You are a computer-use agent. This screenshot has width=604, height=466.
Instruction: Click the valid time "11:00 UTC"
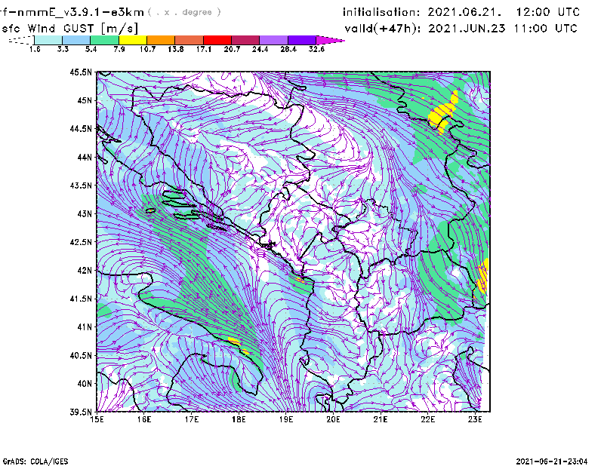(x=546, y=29)
